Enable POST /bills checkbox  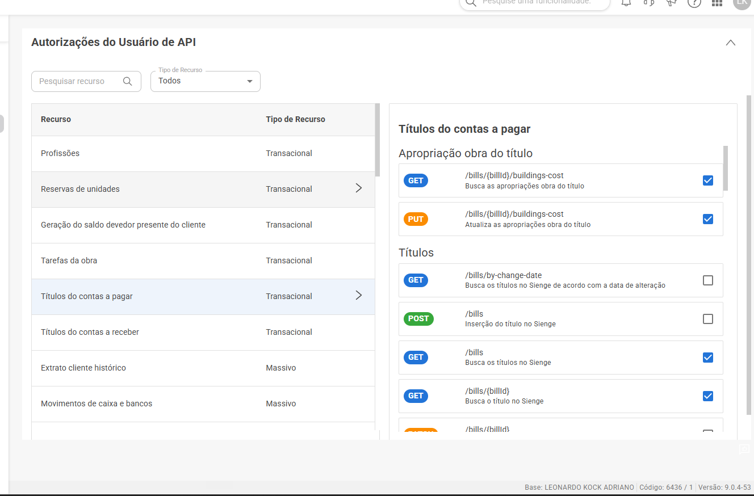pos(708,319)
